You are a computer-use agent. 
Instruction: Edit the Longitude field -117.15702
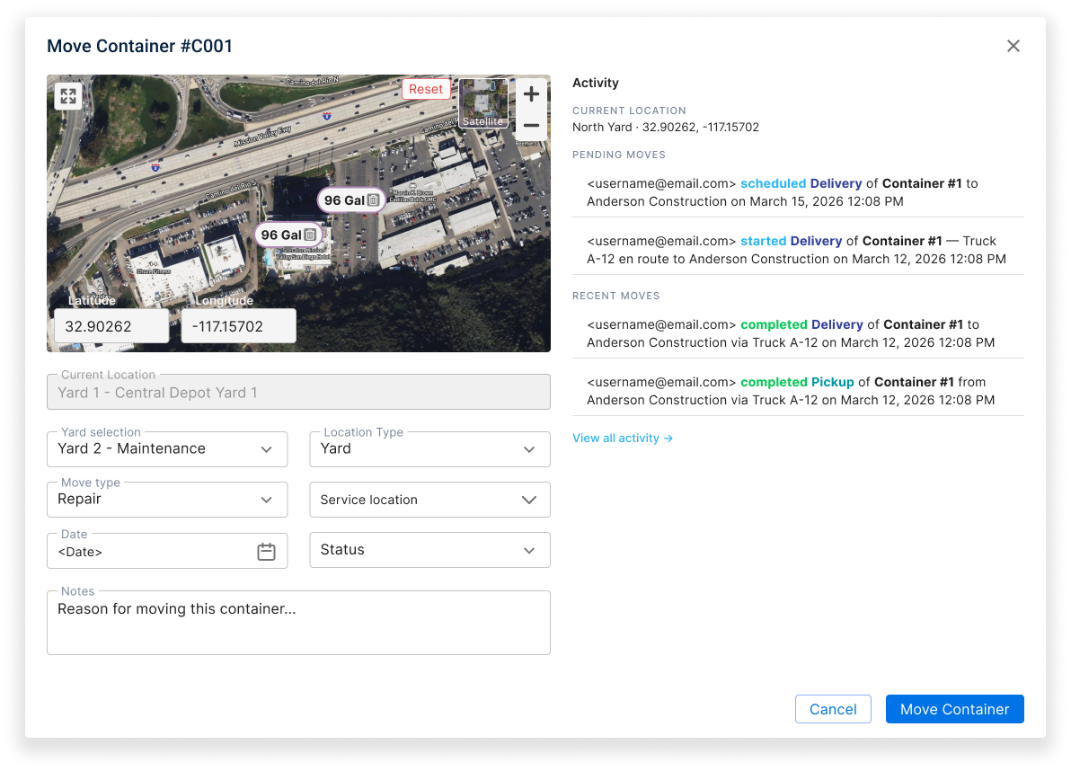(238, 326)
